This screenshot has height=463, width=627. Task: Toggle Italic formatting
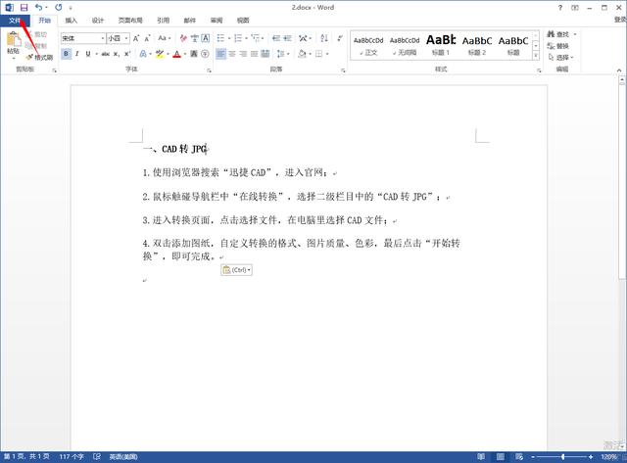click(x=76, y=54)
